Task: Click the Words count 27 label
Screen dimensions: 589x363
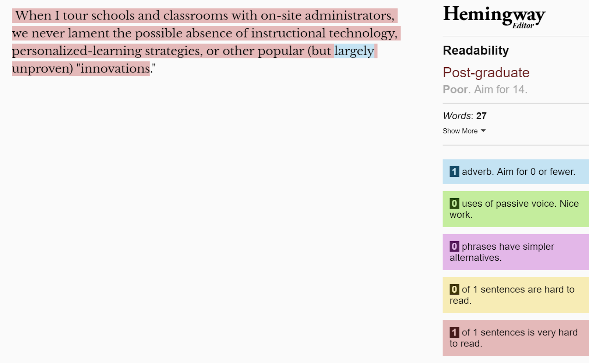Action: tap(465, 116)
